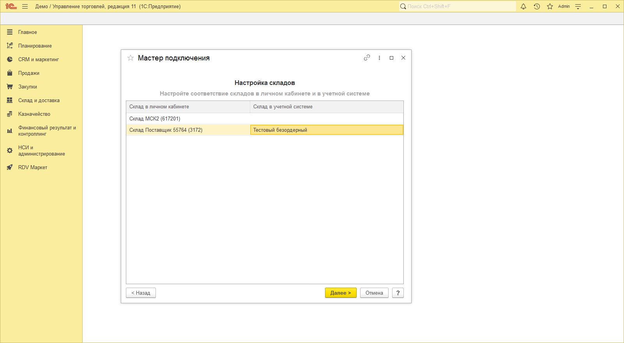Click the RDV Маркет rocket icon
The width and height of the screenshot is (624, 343).
point(10,167)
